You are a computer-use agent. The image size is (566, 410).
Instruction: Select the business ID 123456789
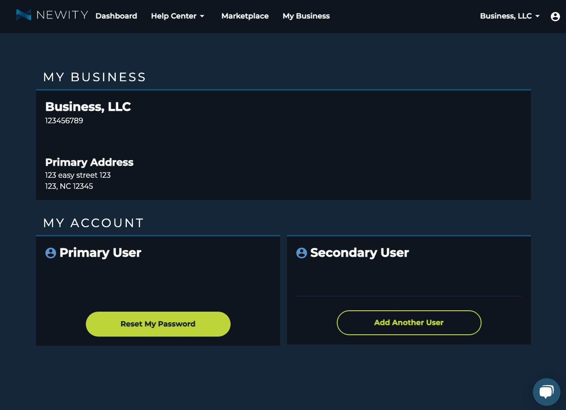[x=64, y=121]
